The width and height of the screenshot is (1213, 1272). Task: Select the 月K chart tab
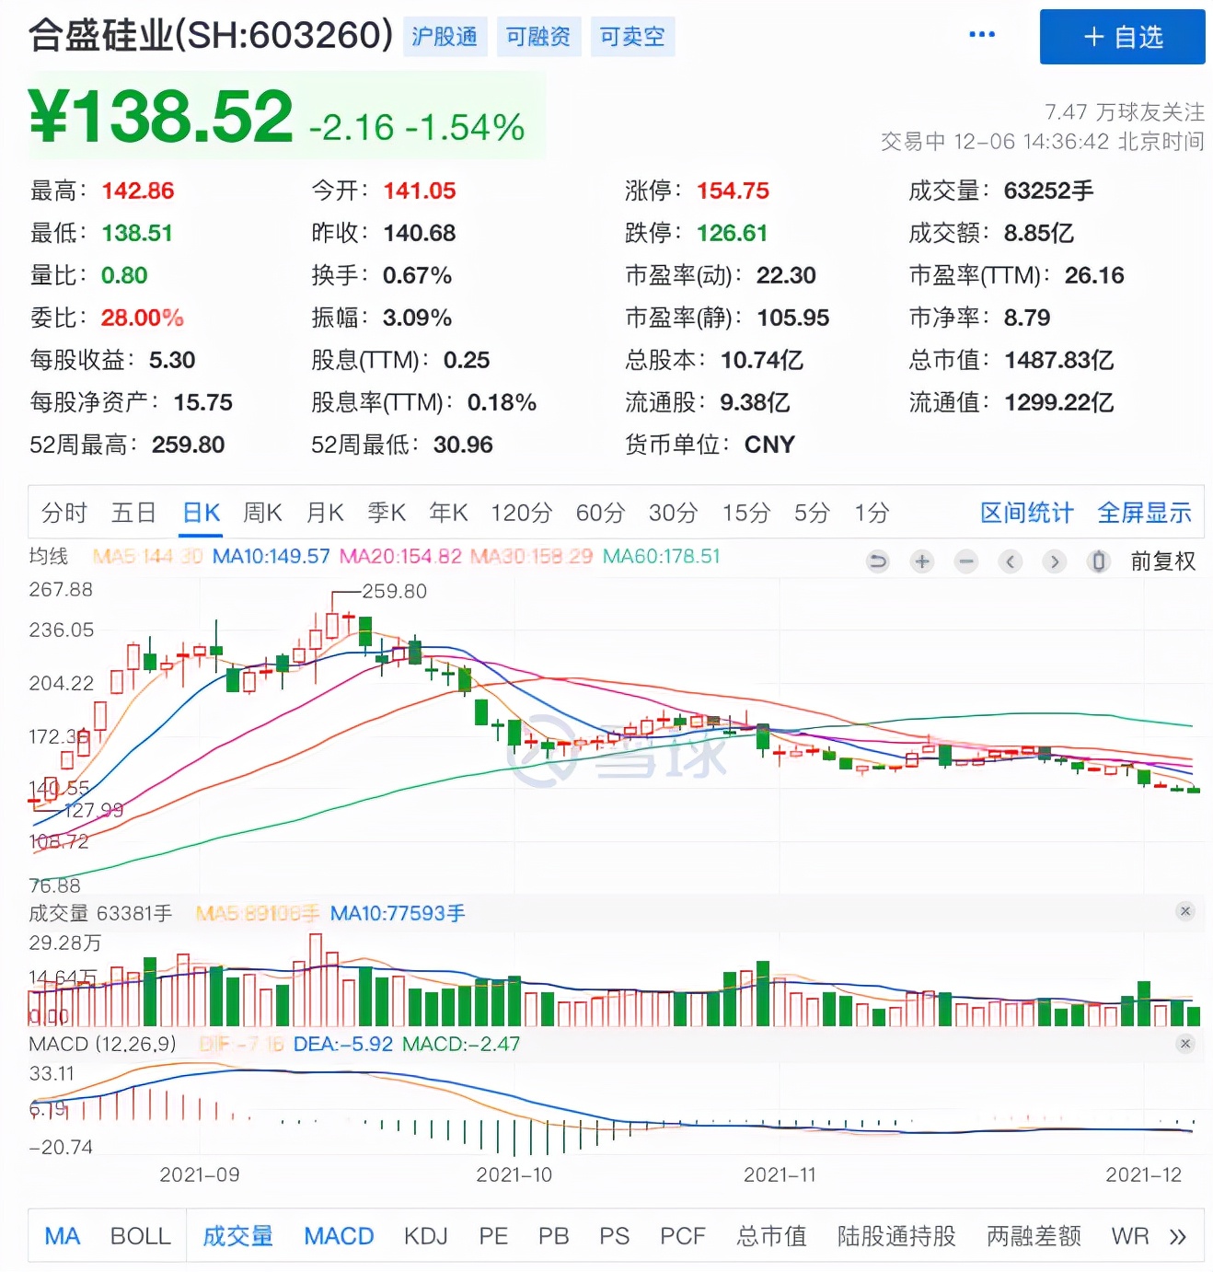point(325,513)
